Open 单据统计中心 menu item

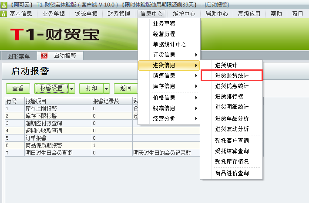[170, 44]
